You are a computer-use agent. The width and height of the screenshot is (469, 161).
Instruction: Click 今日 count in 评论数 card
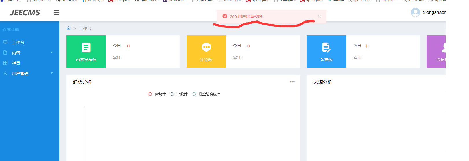click(249, 46)
